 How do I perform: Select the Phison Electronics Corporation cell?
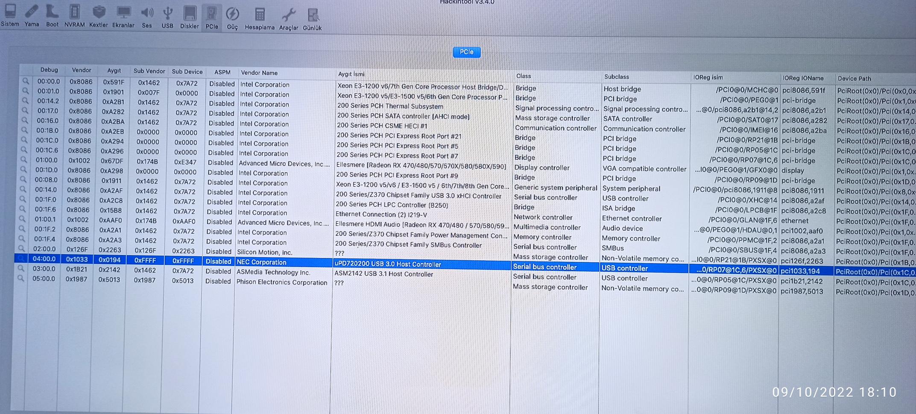pyautogui.click(x=282, y=282)
